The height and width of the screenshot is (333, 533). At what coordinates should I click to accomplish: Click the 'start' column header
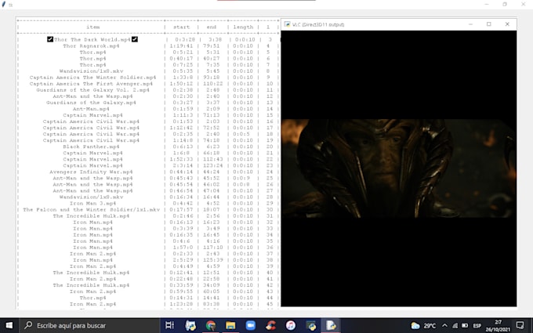click(x=182, y=27)
